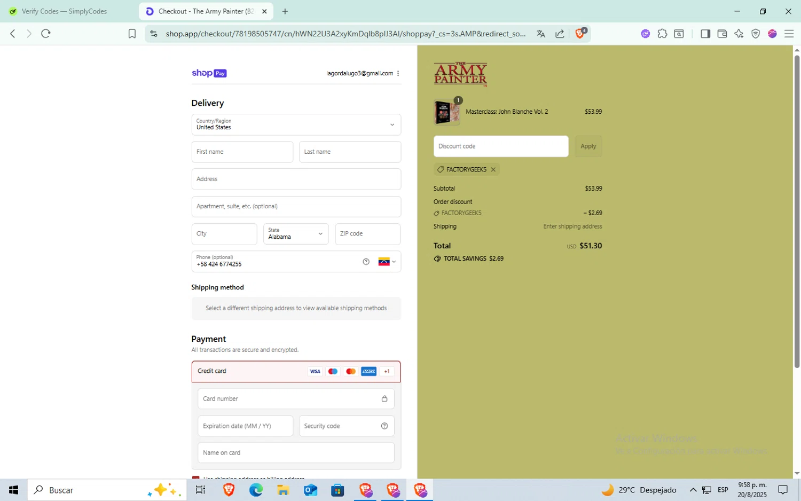Reload the checkout page
The image size is (801, 501).
coord(46,34)
